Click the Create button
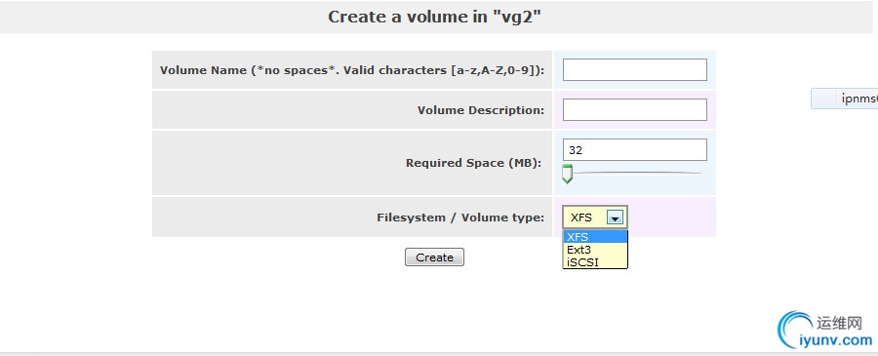This screenshot has width=878, height=356. tap(434, 257)
